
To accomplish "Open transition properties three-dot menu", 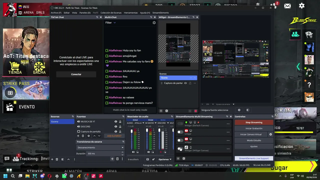I will click(x=122, y=159).
